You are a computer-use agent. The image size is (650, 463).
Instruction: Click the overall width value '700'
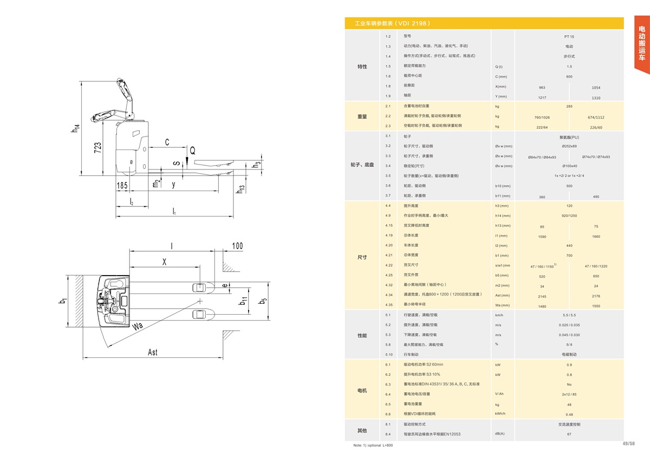[x=569, y=255]
